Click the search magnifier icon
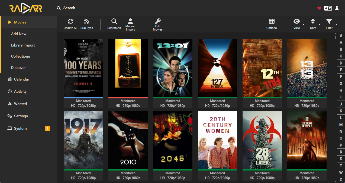 click(59, 8)
